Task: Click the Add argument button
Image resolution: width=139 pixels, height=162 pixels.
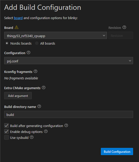Action: click(x=18, y=96)
